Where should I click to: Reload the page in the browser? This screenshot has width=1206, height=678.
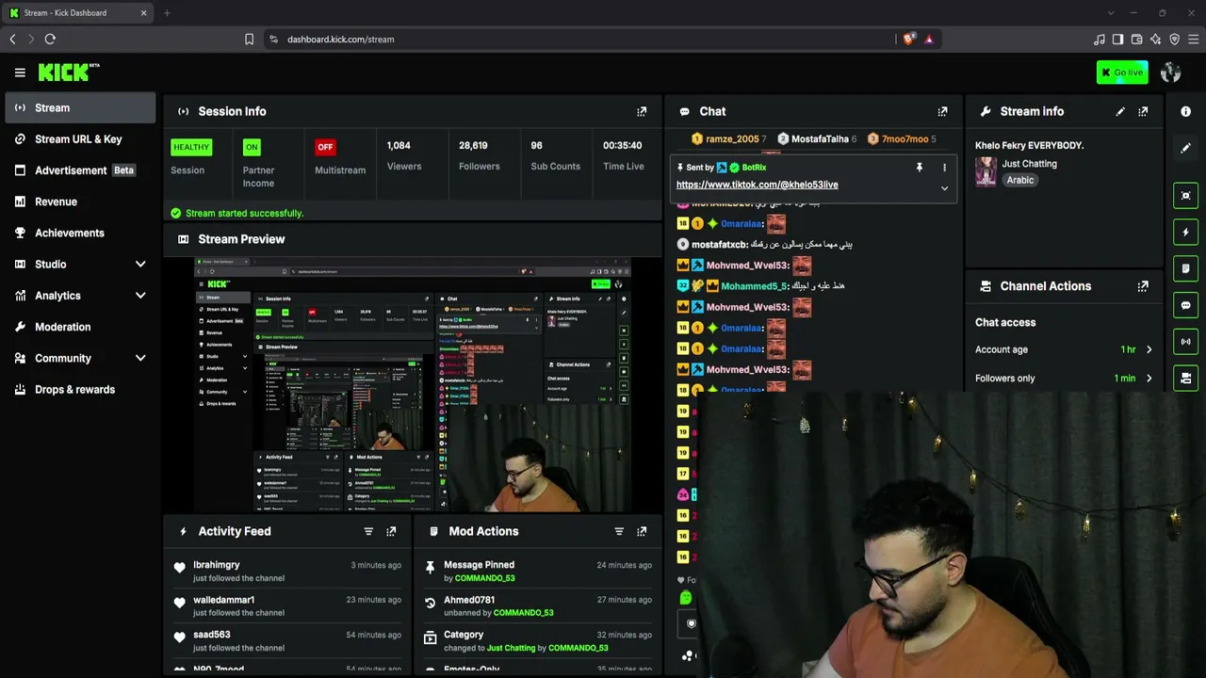click(x=50, y=40)
